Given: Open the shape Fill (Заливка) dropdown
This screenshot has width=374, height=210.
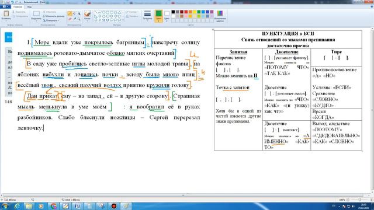Looking at the screenshot, I should click(x=133, y=16).
